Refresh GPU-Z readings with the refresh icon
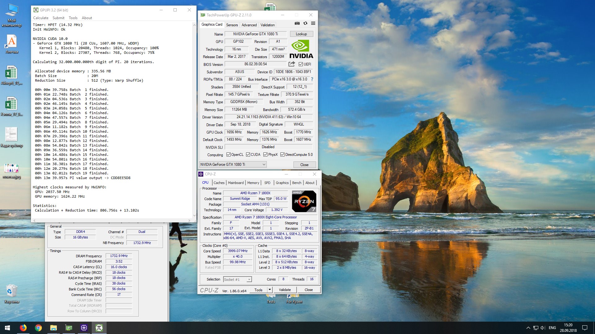Screen dimensions: 595x334 [x=305, y=23]
